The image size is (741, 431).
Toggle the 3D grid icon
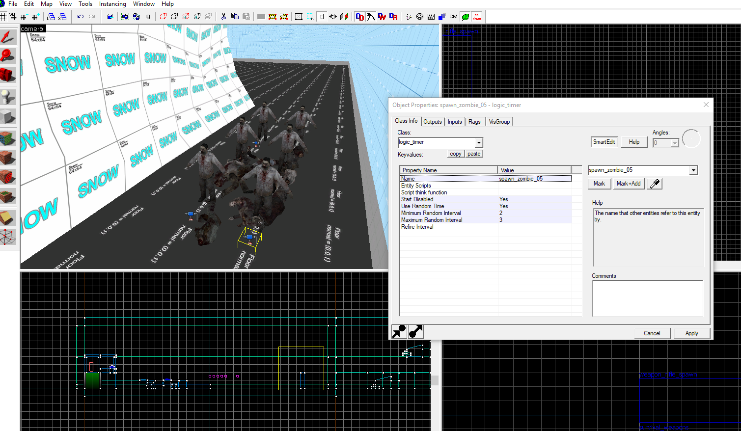pyautogui.click(x=13, y=17)
